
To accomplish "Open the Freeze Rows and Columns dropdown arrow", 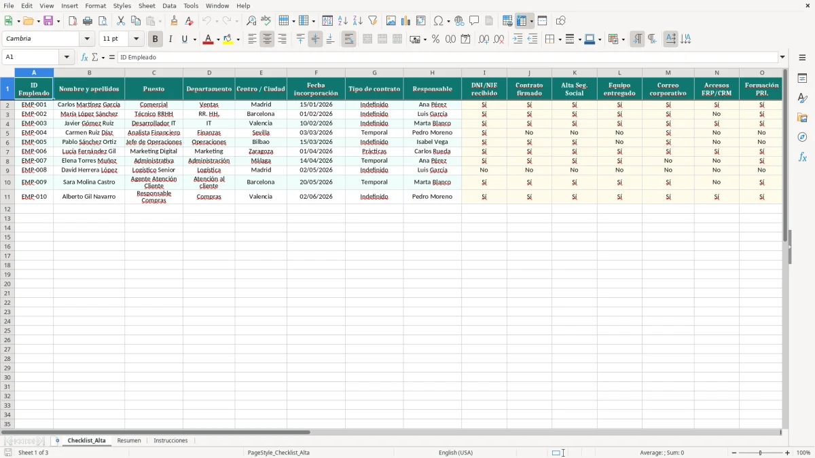I will tap(531, 21).
